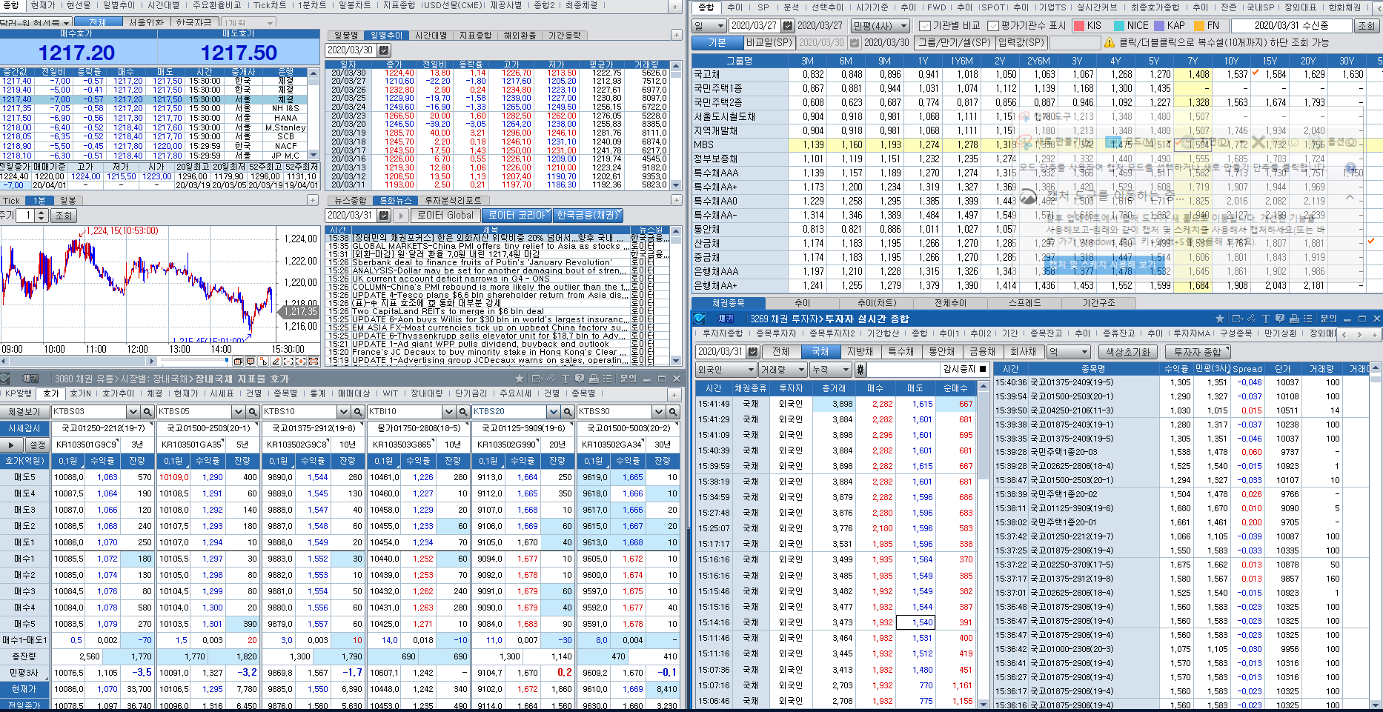Open 누적 dropdown

click(830, 369)
